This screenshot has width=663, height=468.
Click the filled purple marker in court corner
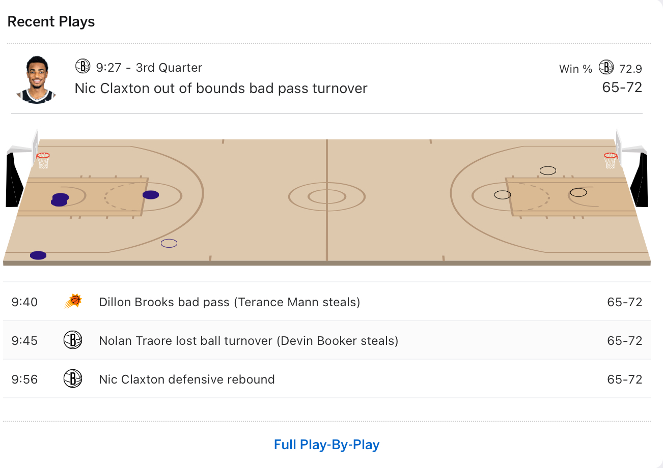coord(38,255)
